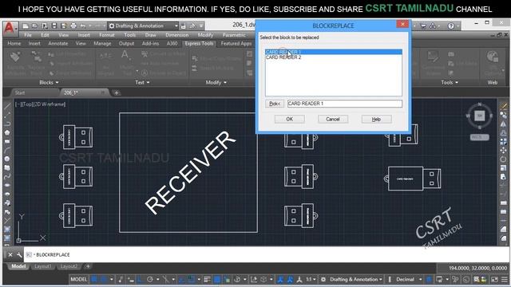Open the Draw menu
Image resolution: width=511 pixels, height=287 pixels.
151,35
